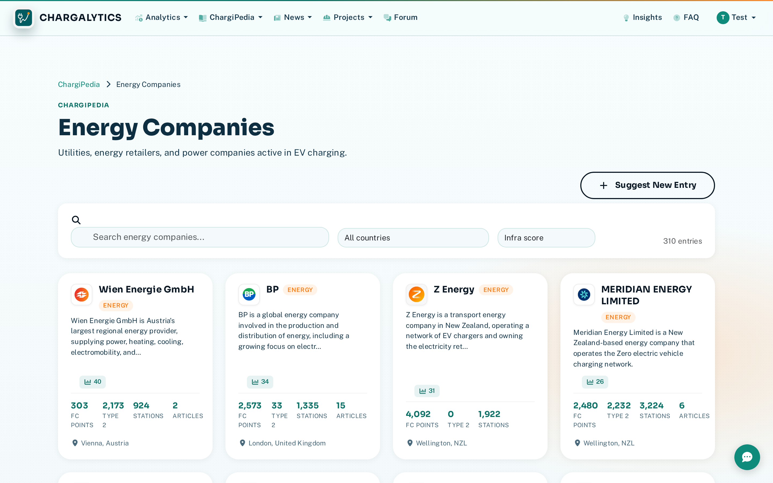
Task: Click the ChargiPedia book icon in navbar
Action: [x=203, y=18]
